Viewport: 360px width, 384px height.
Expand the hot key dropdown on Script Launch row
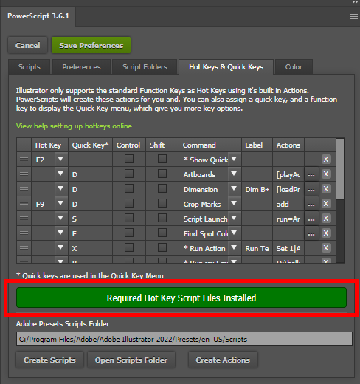coord(60,218)
